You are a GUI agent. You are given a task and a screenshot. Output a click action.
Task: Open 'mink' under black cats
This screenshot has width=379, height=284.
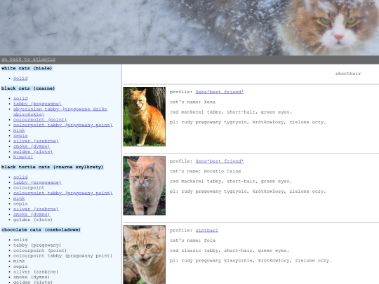19,130
